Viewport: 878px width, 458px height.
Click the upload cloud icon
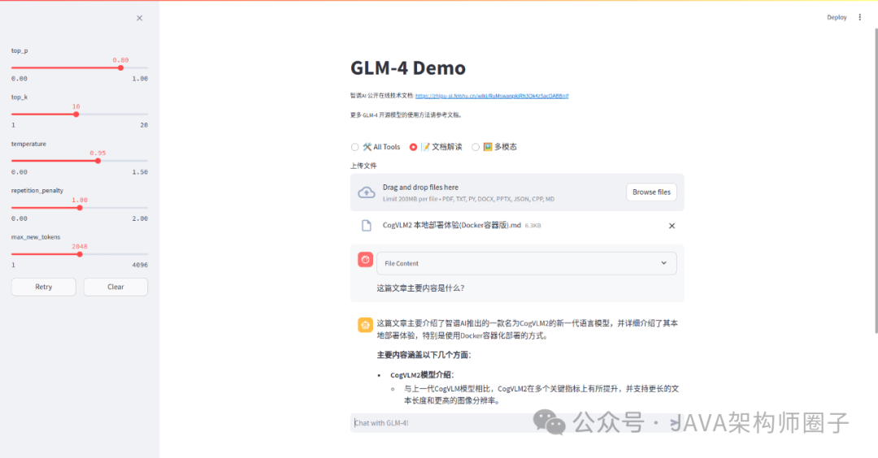click(x=366, y=192)
